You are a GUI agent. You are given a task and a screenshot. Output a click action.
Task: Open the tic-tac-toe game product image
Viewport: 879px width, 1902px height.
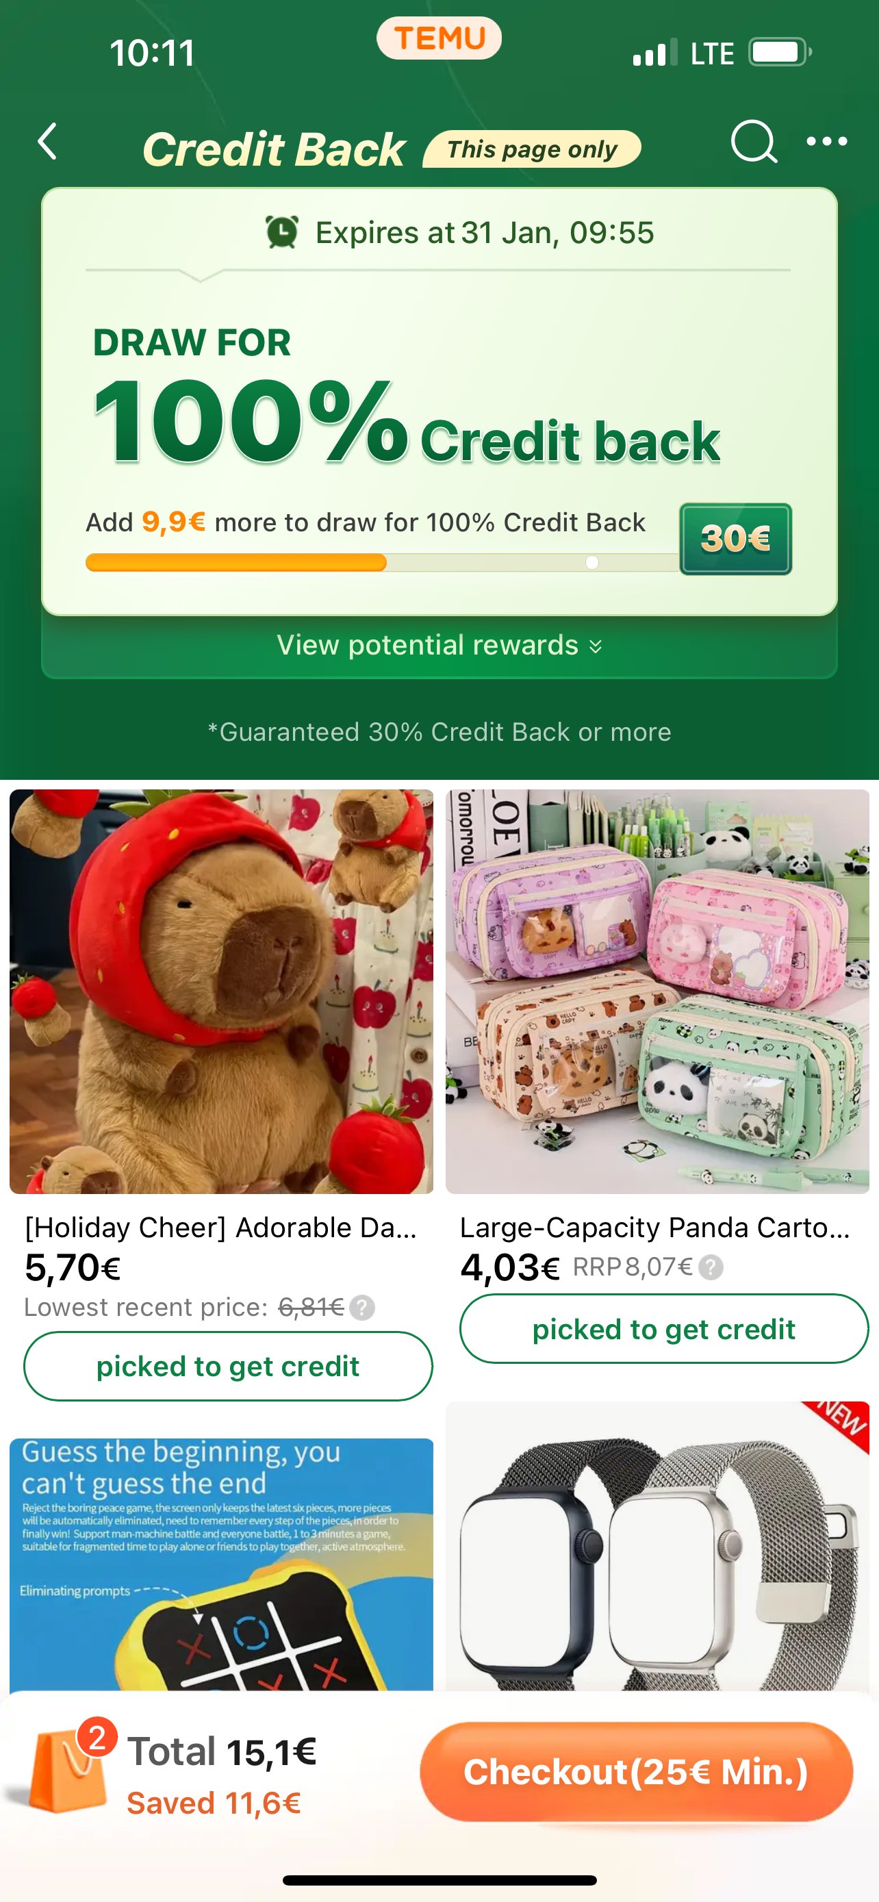221,1564
